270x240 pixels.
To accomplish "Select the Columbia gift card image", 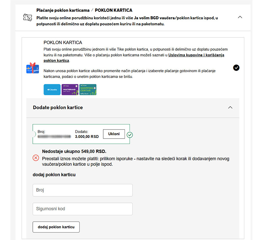I will [x=52, y=90].
